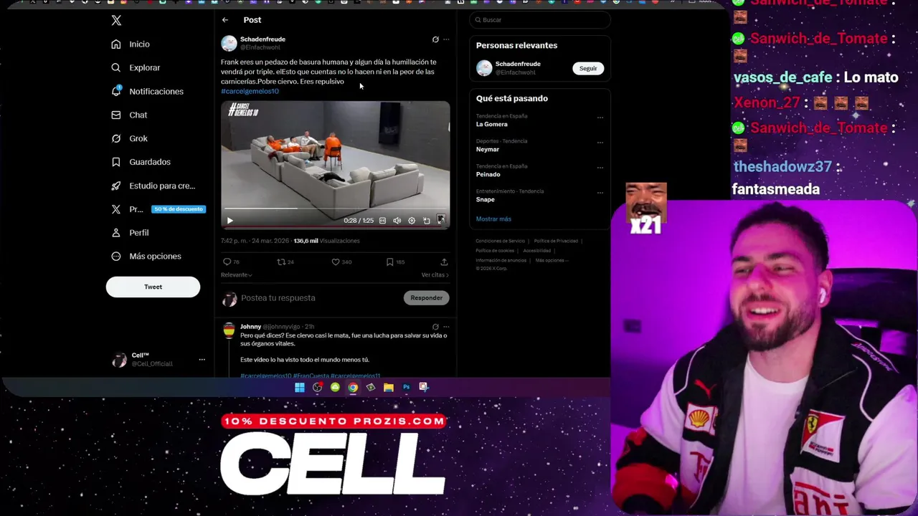This screenshot has height=516, width=918.
Task: Click the Grok icon on Johnny's reply
Action: click(x=435, y=327)
